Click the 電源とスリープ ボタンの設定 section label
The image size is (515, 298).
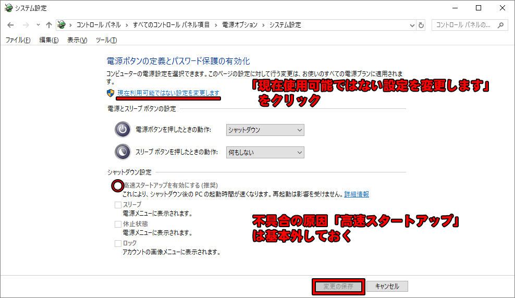pos(142,109)
